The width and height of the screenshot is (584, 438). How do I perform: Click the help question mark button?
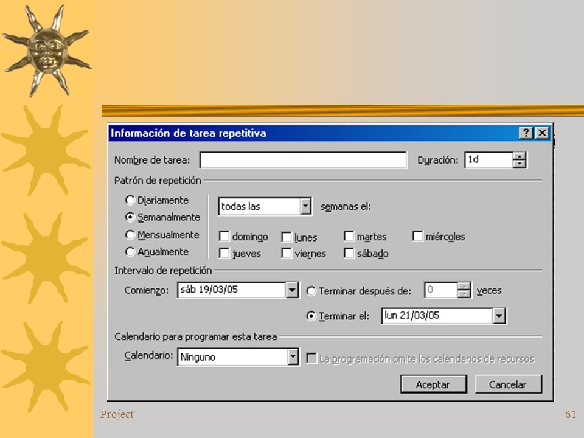point(526,133)
